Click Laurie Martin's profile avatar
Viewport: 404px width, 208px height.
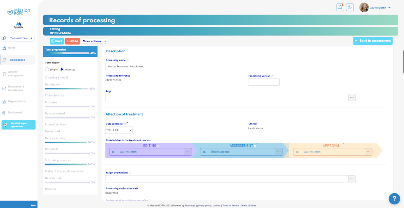pyautogui.click(x=364, y=8)
